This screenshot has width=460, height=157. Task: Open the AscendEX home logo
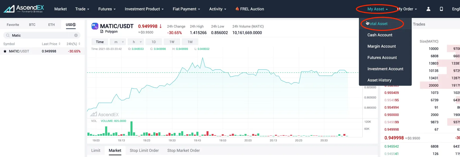click(24, 9)
